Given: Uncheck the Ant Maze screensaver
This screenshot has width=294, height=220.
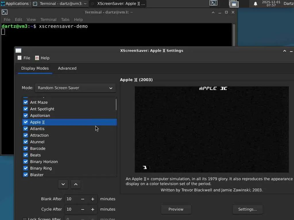Looking at the screenshot, I should pyautogui.click(x=26, y=102).
